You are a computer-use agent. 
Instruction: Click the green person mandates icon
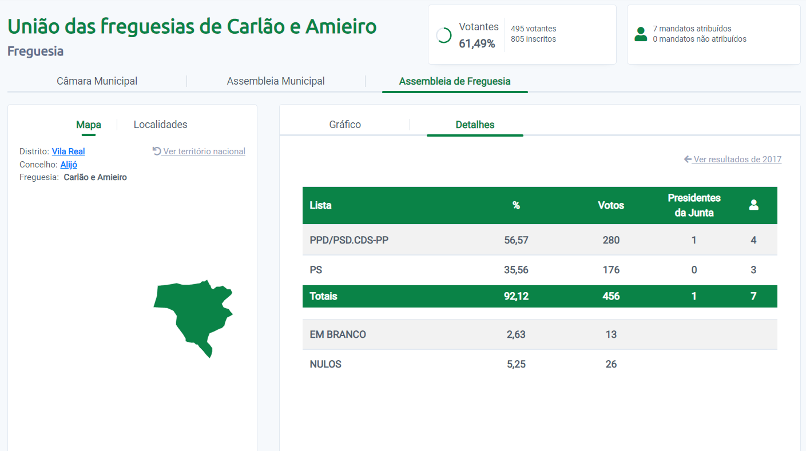click(641, 34)
